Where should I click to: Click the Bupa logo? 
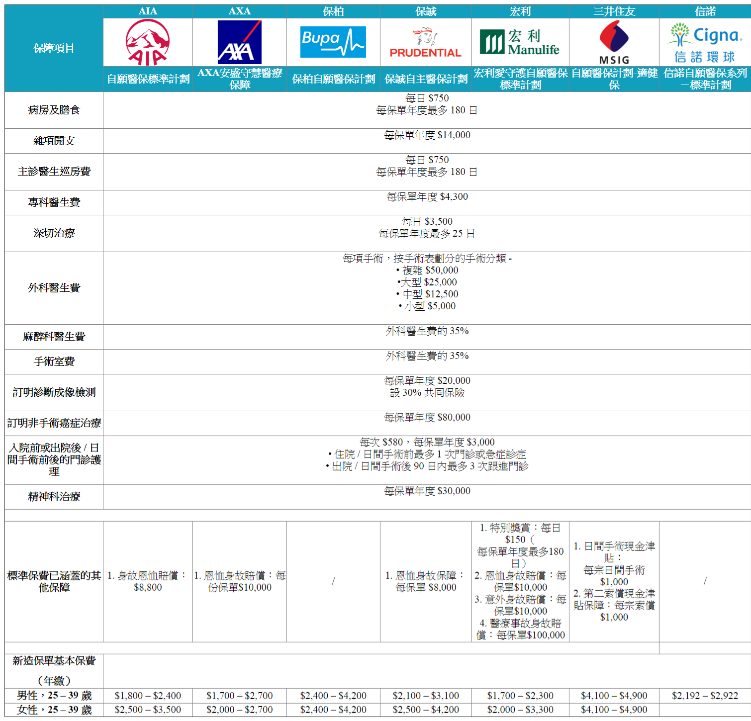point(333,42)
